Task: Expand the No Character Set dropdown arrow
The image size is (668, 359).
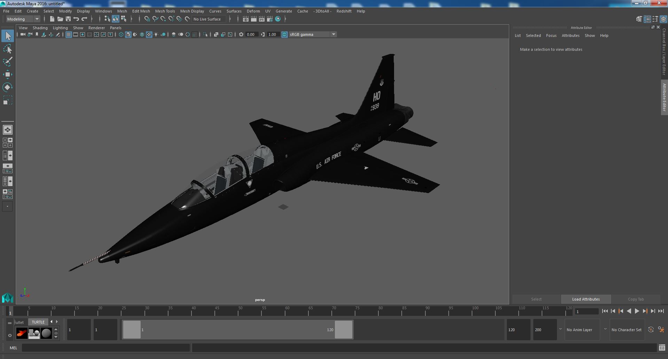Action: click(x=605, y=329)
